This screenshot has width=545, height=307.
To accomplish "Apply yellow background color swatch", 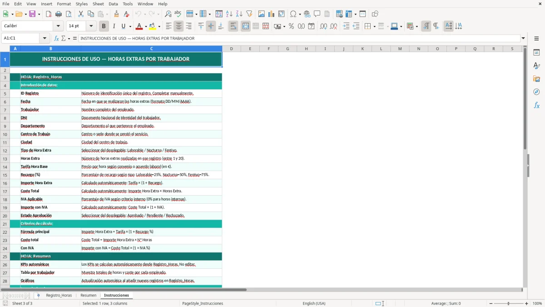I will point(154,26).
